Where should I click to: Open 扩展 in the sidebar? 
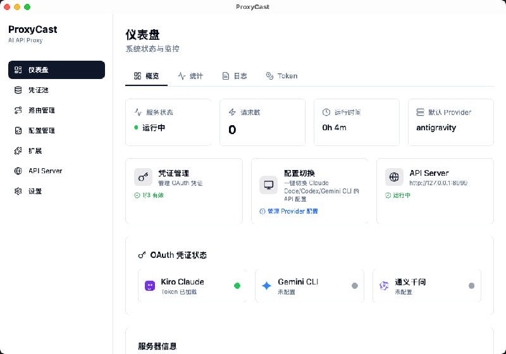click(x=56, y=150)
